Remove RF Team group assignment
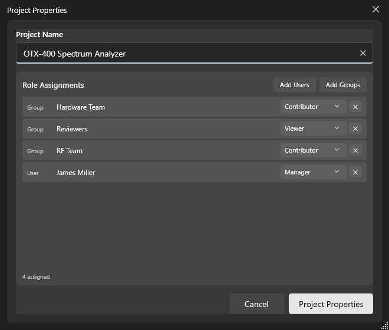Viewport: 389px width, 330px height. [x=355, y=151]
